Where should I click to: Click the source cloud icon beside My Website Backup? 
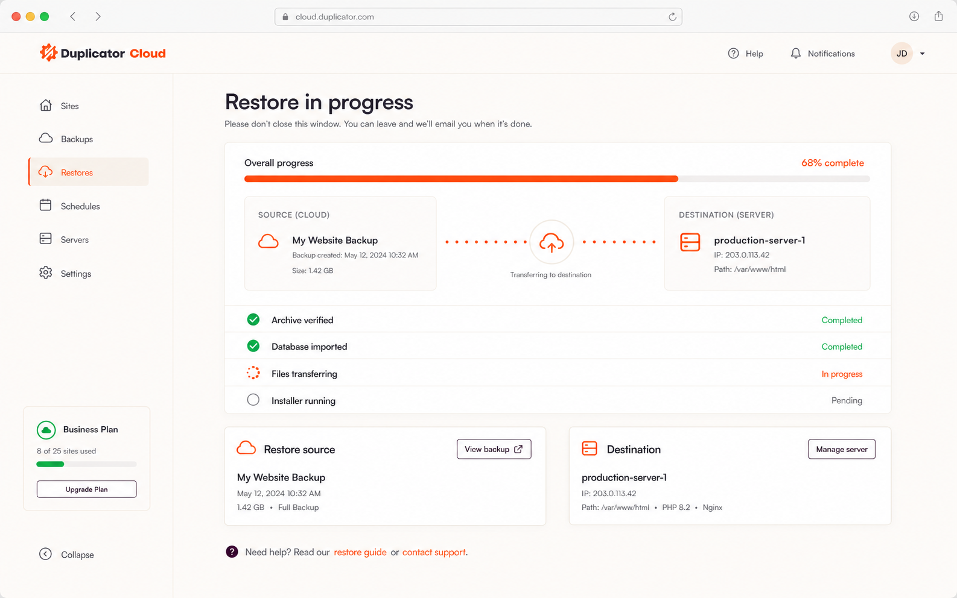pos(269,242)
